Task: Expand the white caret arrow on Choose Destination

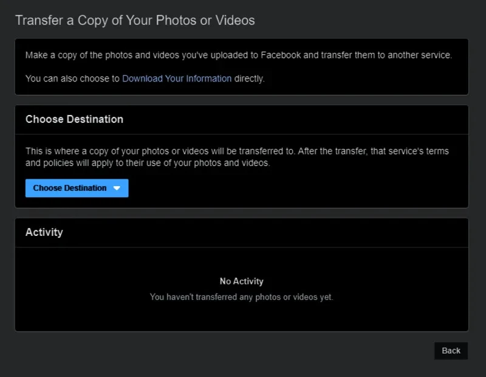Action: tap(117, 188)
